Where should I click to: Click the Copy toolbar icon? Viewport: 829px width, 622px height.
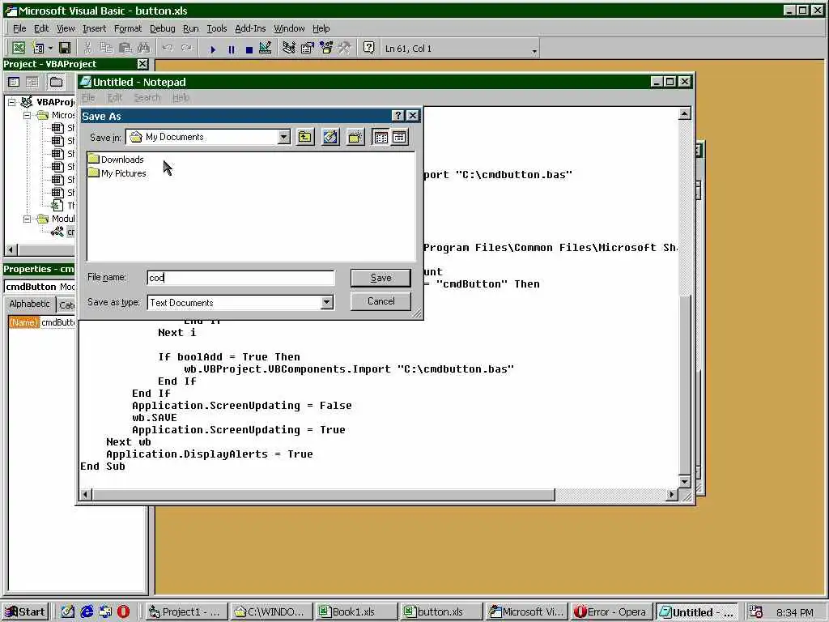coord(106,48)
